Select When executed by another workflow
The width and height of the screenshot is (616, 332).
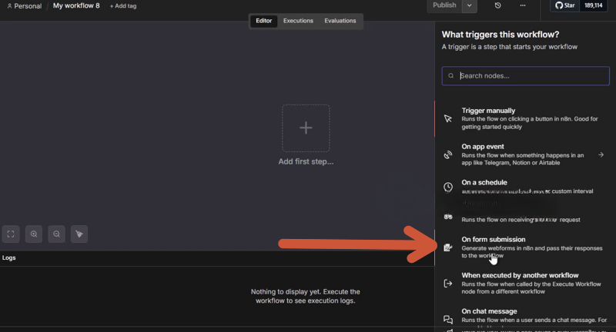[x=526, y=283]
